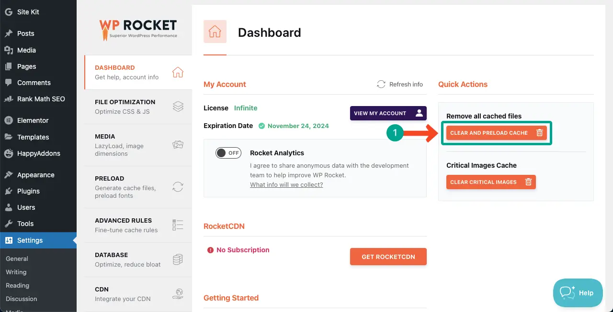
Task: Click the Appearance brush icon
Action: tap(9, 175)
